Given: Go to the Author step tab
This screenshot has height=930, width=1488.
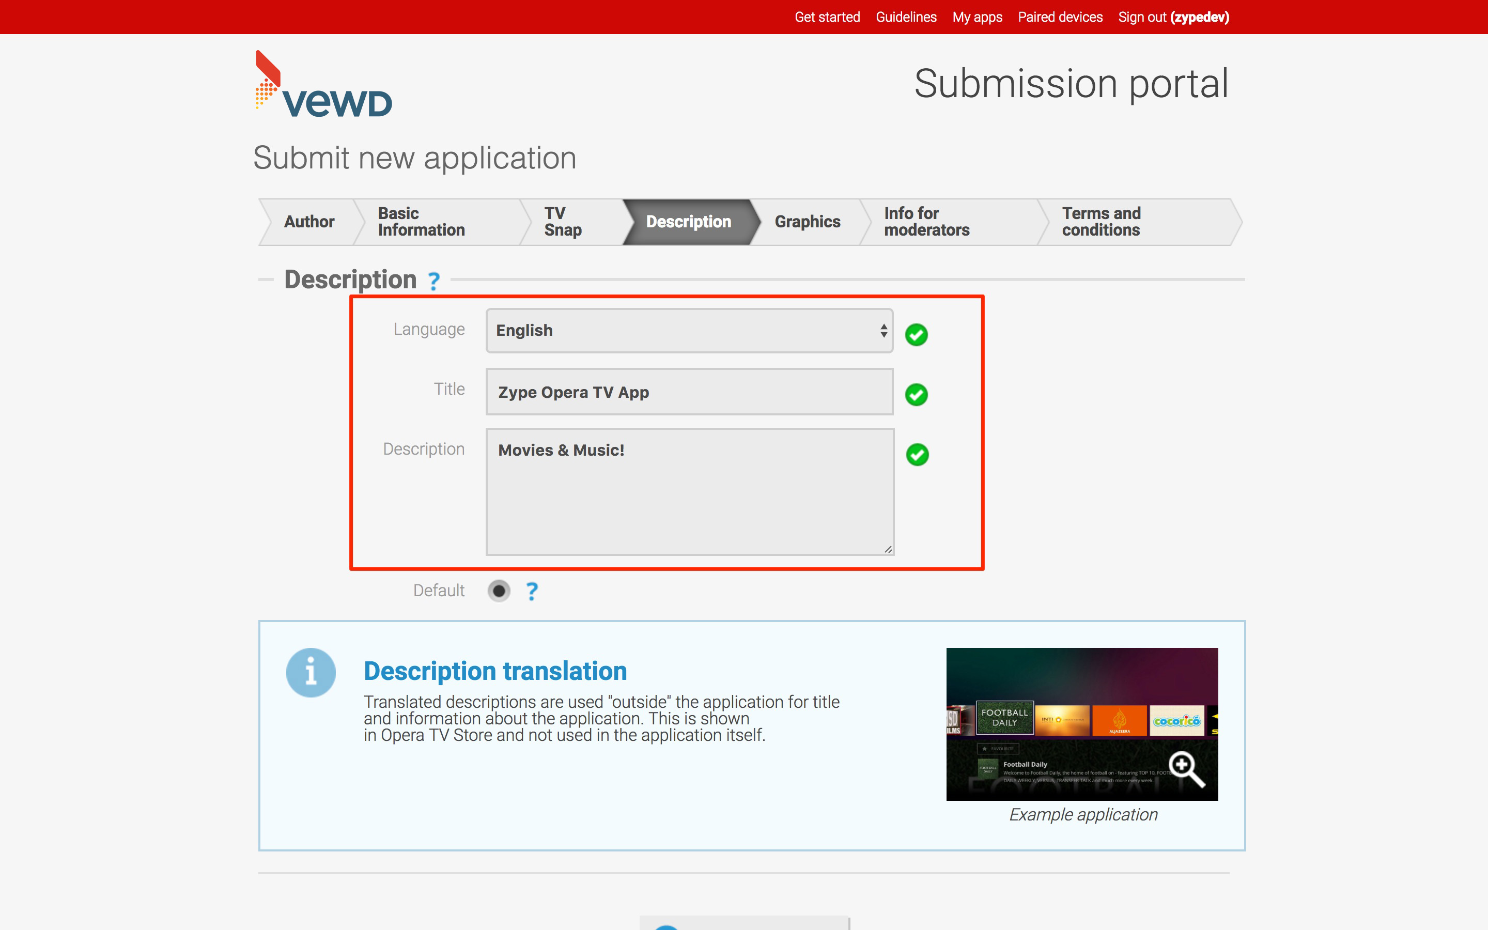Looking at the screenshot, I should tap(308, 222).
